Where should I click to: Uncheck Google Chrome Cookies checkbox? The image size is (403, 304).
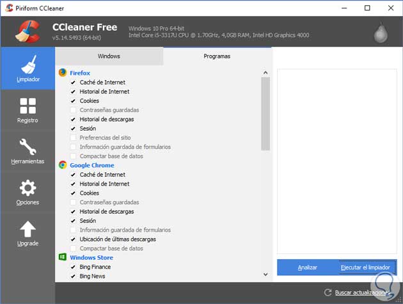click(x=74, y=193)
